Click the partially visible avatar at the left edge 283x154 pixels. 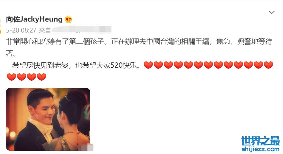point(1,23)
